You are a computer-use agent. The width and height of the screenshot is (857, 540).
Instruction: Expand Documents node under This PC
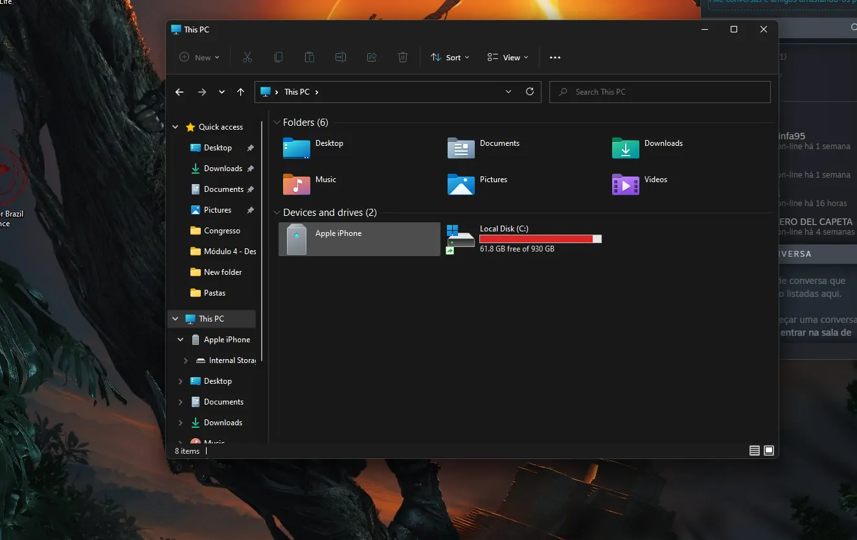tap(181, 402)
